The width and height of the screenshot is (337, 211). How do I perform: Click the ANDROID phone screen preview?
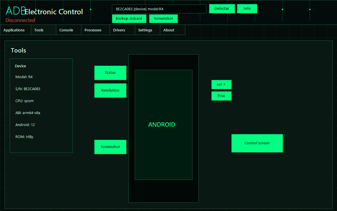[x=164, y=125]
